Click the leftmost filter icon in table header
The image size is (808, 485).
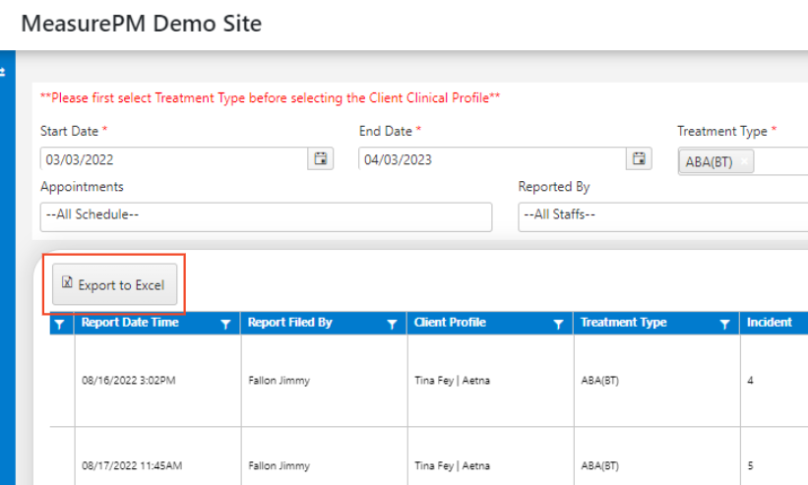60,324
